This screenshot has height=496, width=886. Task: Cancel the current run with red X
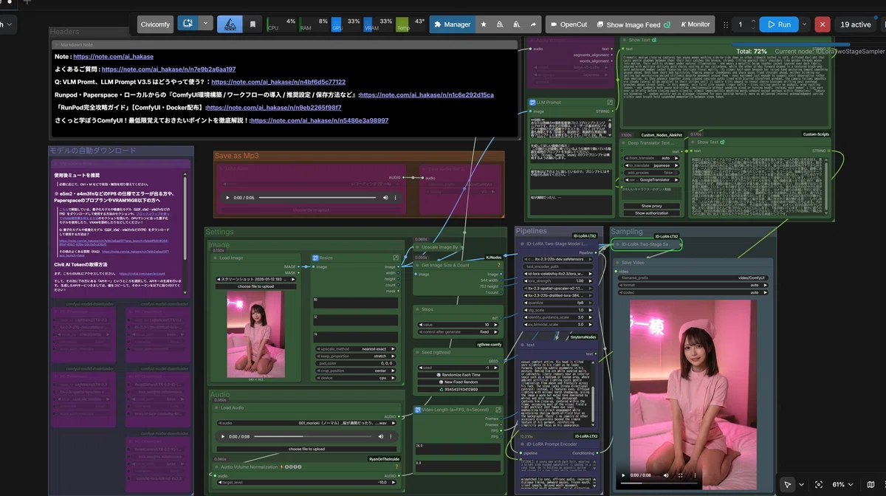pos(823,24)
